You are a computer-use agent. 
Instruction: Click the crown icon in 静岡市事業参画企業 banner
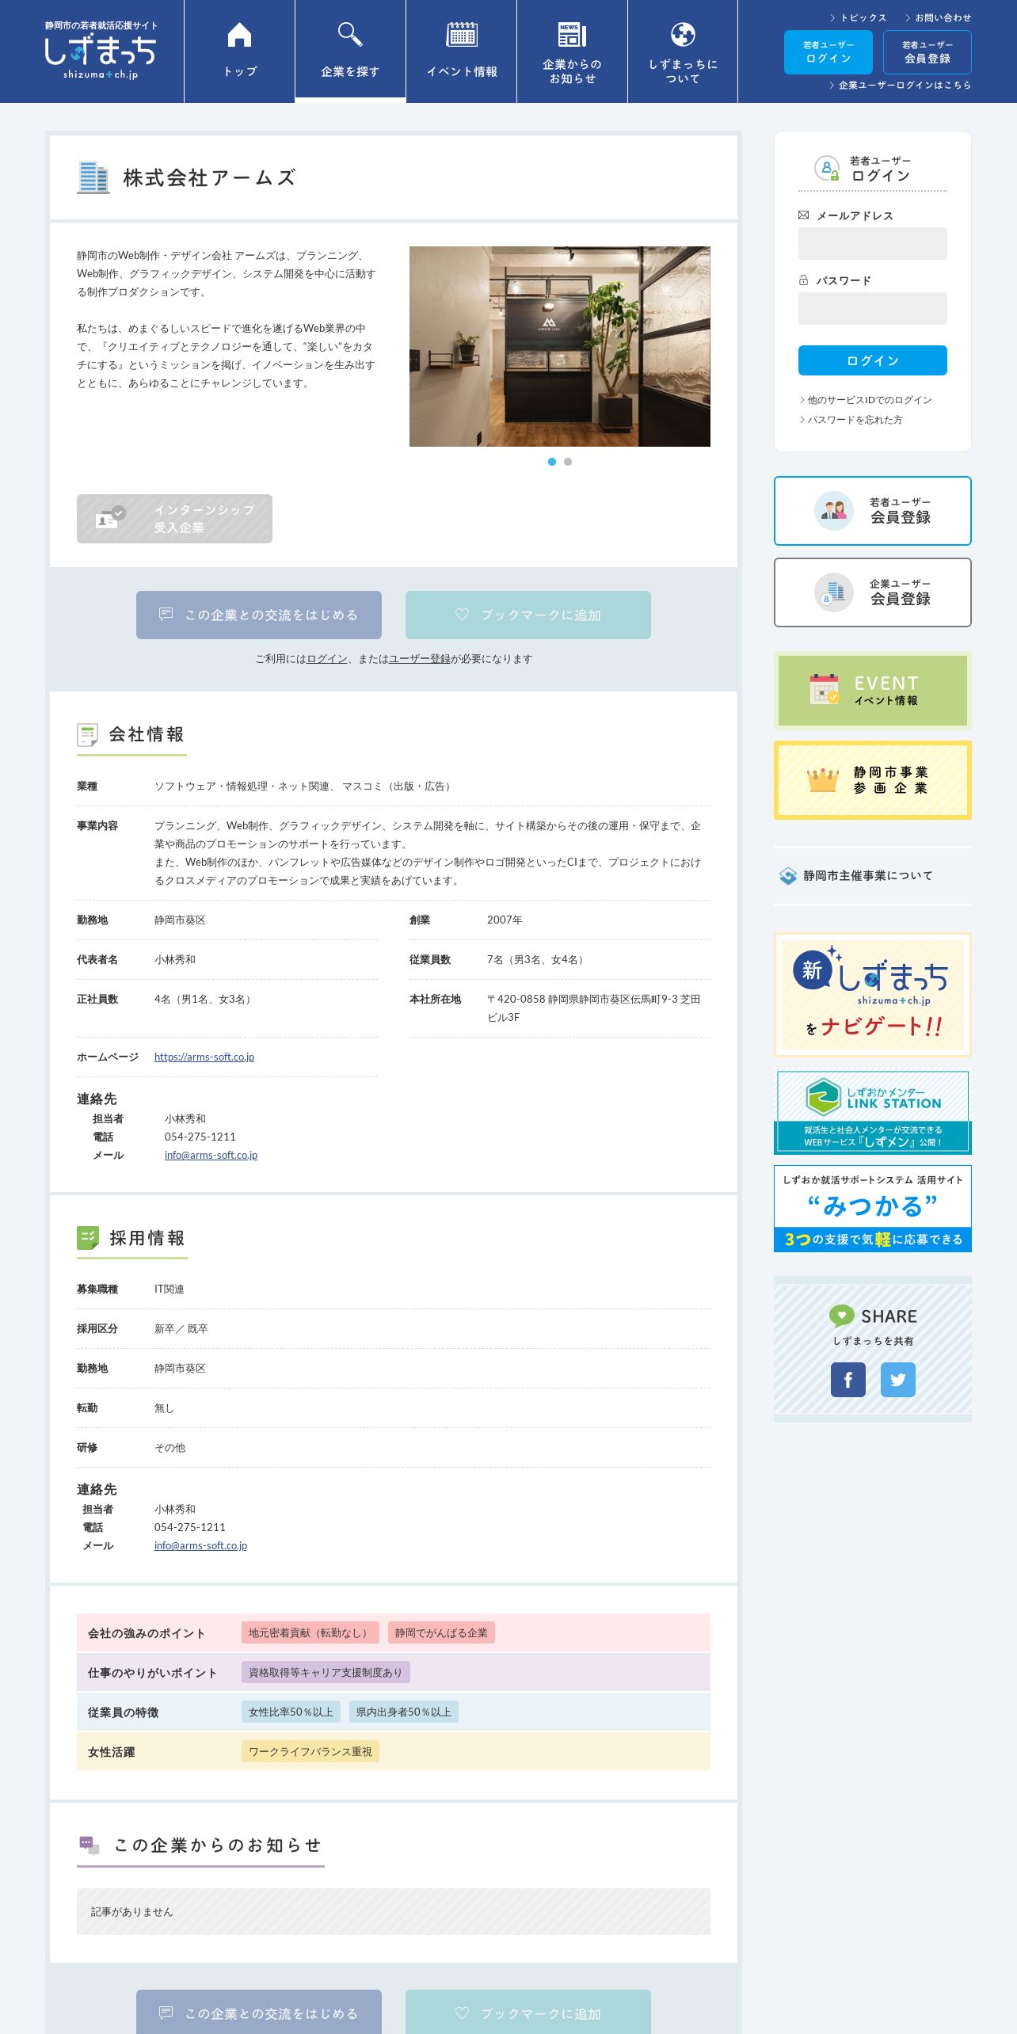click(823, 780)
